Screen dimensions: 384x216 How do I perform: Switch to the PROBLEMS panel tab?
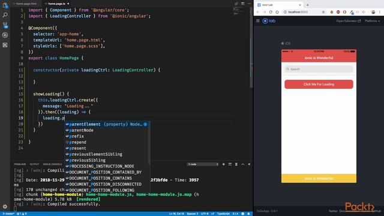click(x=20, y=164)
